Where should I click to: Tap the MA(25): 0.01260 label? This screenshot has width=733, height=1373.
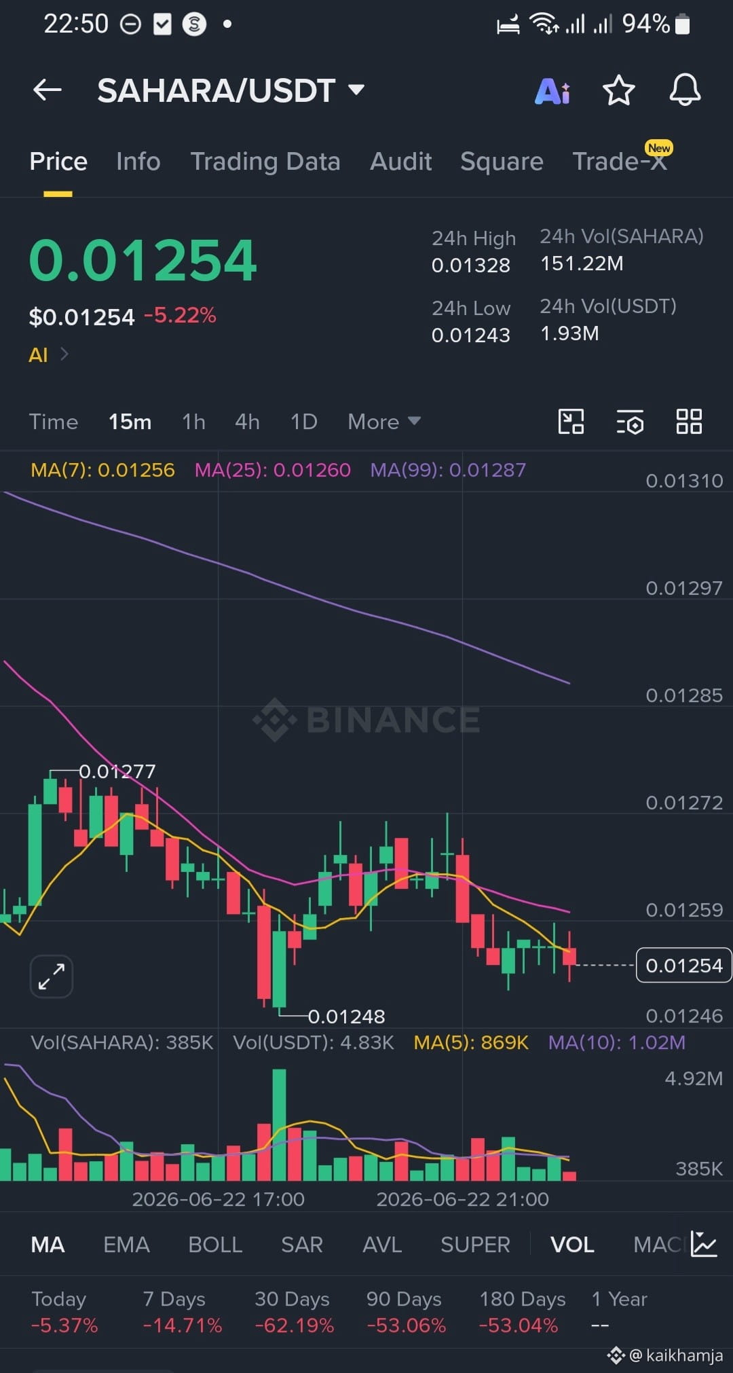[273, 470]
